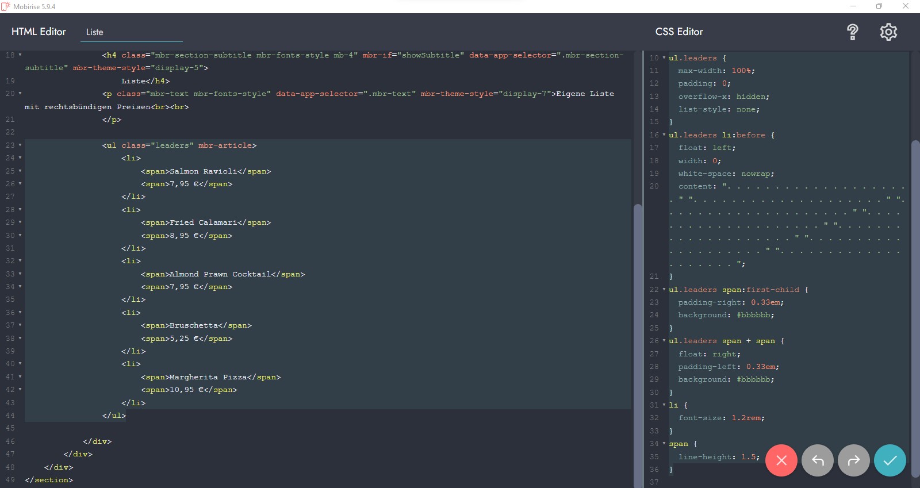The height and width of the screenshot is (488, 920).
Task: Click the float: right declaration
Action: point(710,354)
